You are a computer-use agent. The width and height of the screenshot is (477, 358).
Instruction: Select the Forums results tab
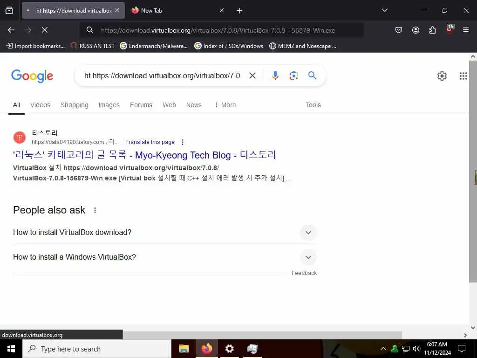pos(141,105)
